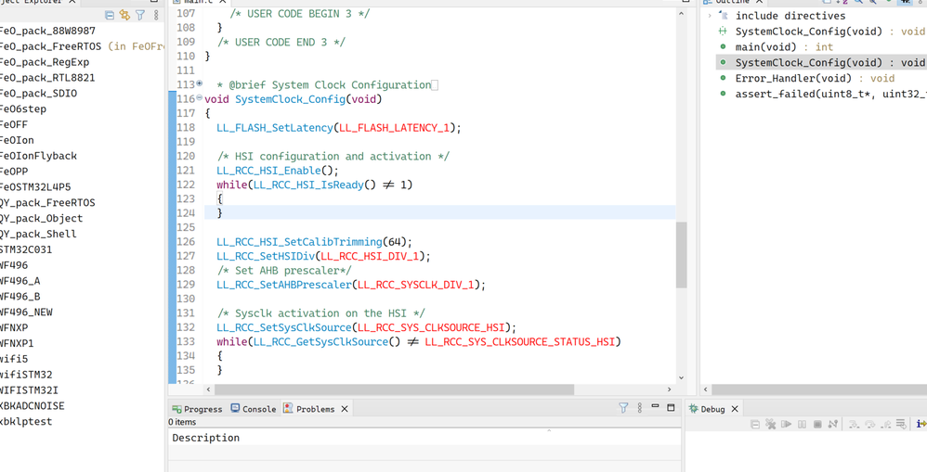The image size is (927, 472).
Task: Click the editor vertical scrollbar thumb
Action: (x=681, y=255)
